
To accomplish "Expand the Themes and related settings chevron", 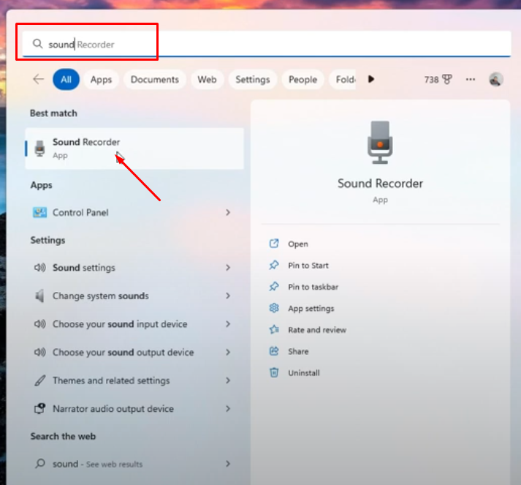I will coord(228,380).
